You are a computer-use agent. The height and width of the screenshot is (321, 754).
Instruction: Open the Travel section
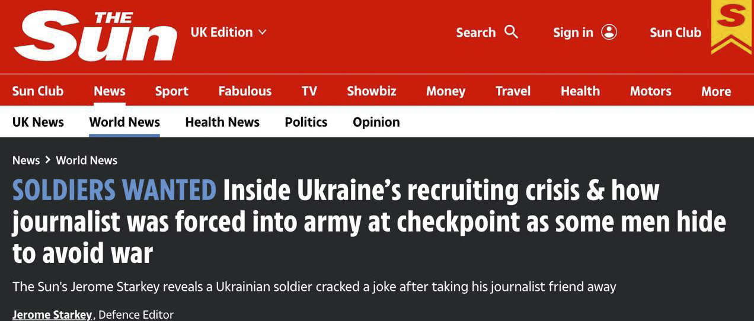[x=513, y=91]
